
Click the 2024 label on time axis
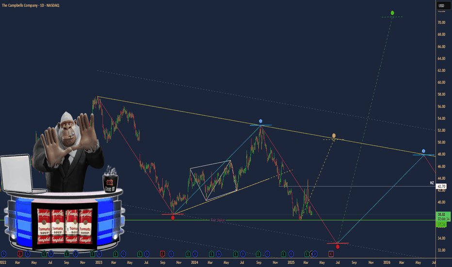tap(194, 262)
